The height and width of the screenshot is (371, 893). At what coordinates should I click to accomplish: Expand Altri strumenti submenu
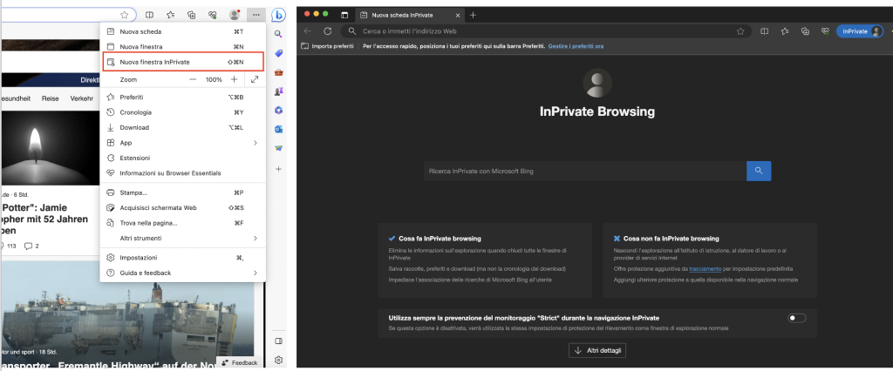[x=182, y=238]
